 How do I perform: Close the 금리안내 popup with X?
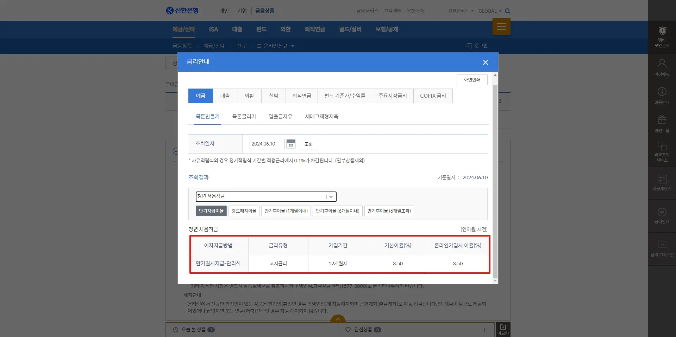click(486, 62)
